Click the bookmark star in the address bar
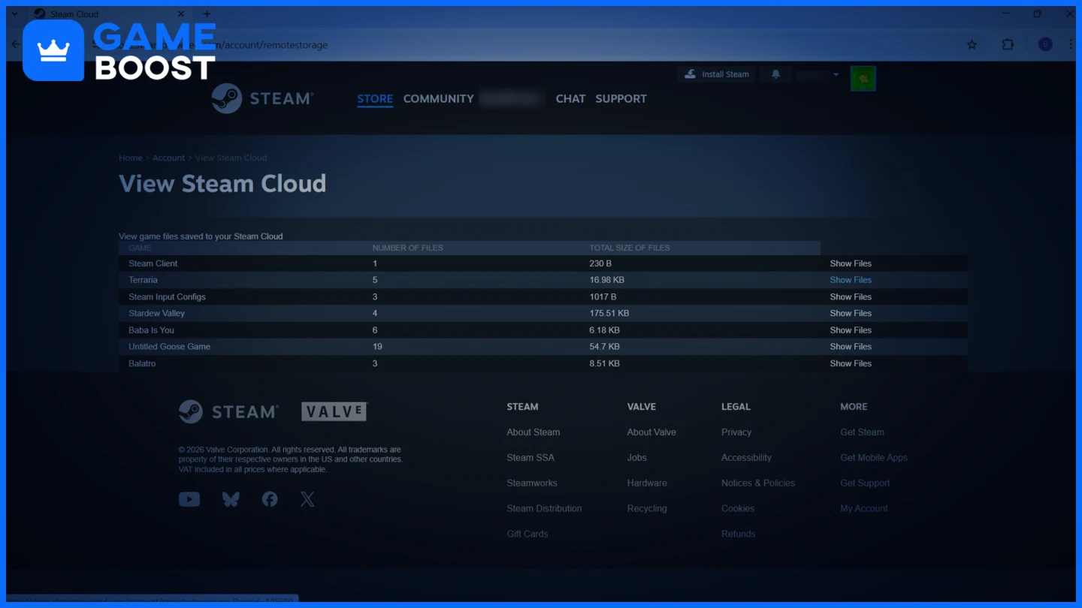Screen dimensions: 1082x608 [972, 44]
